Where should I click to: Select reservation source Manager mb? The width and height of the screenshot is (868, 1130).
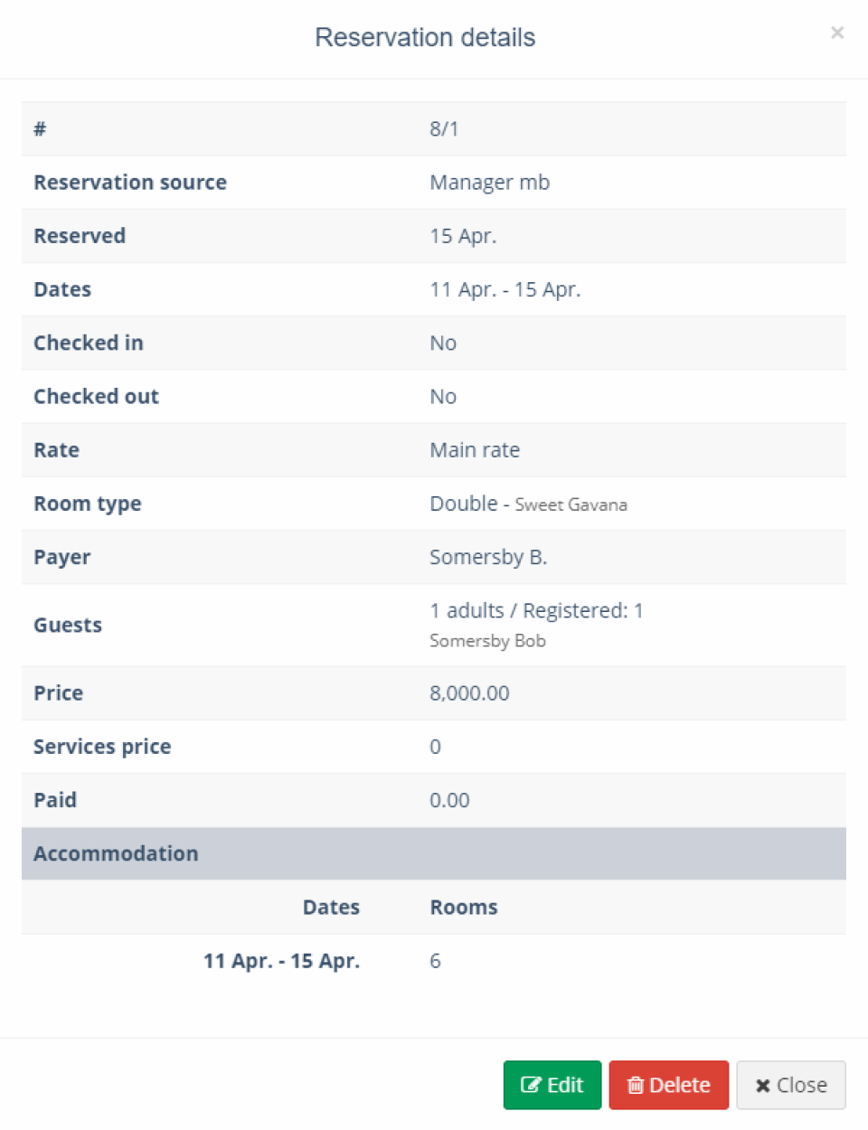point(489,182)
